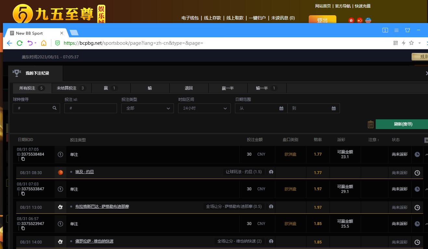
Task: Click the 登出 logout button
Action: [322, 19]
